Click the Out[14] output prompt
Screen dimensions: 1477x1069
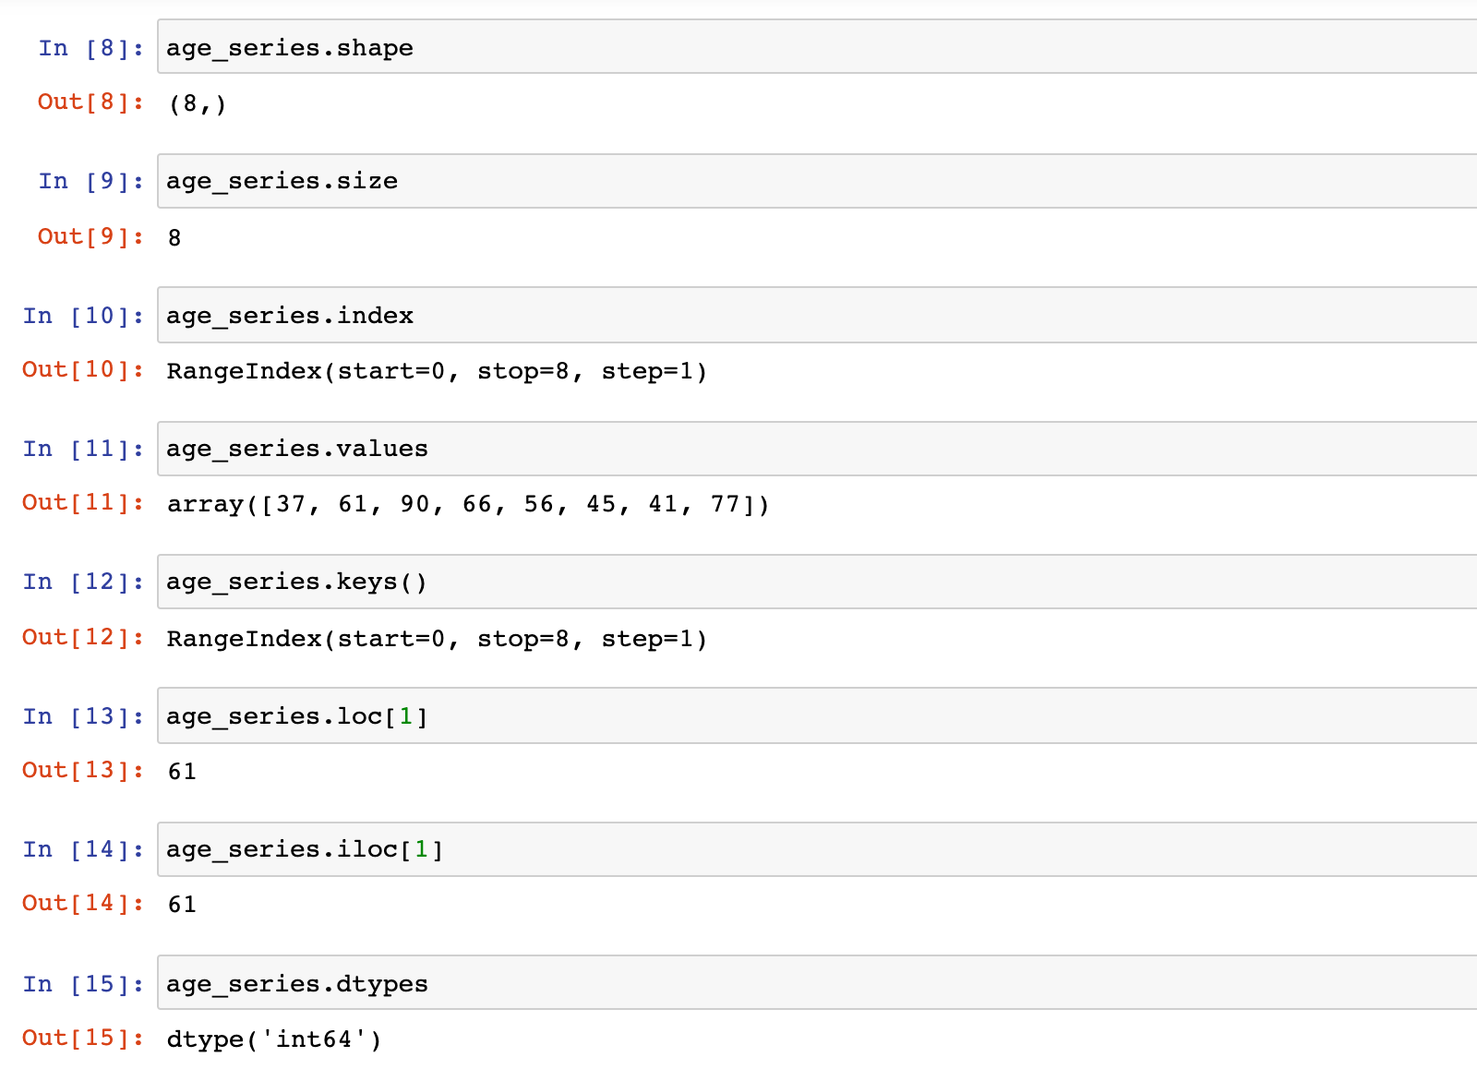[84, 903]
